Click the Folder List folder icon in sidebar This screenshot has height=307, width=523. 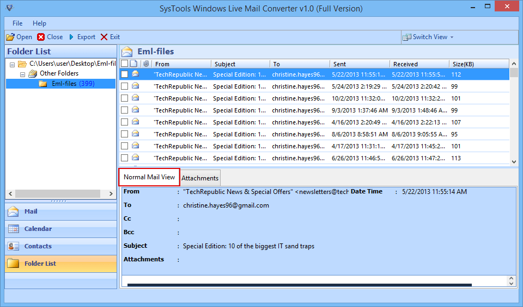(13, 263)
